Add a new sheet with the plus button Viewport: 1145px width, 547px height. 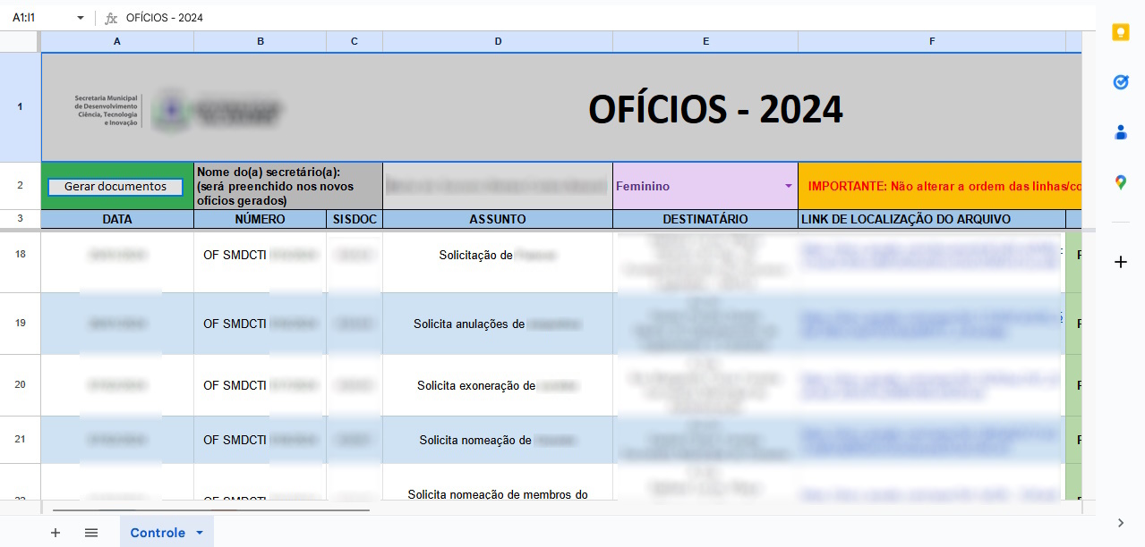click(56, 532)
